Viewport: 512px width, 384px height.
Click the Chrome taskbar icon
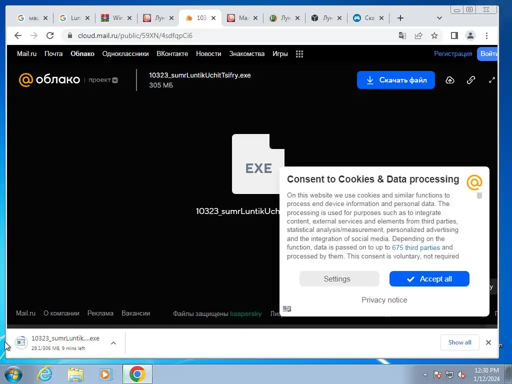coord(137,374)
